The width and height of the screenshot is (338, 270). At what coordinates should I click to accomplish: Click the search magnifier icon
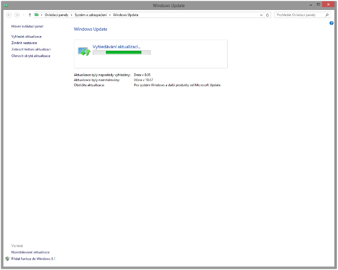327,15
